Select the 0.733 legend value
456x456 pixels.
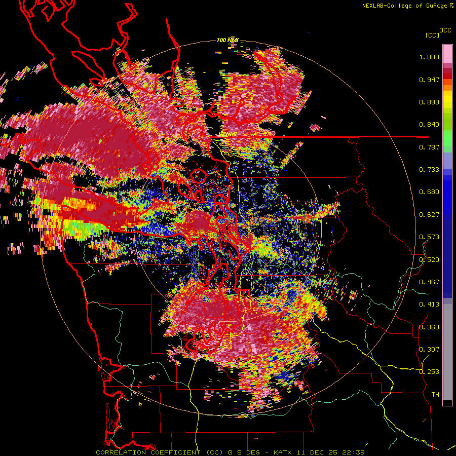coord(429,170)
